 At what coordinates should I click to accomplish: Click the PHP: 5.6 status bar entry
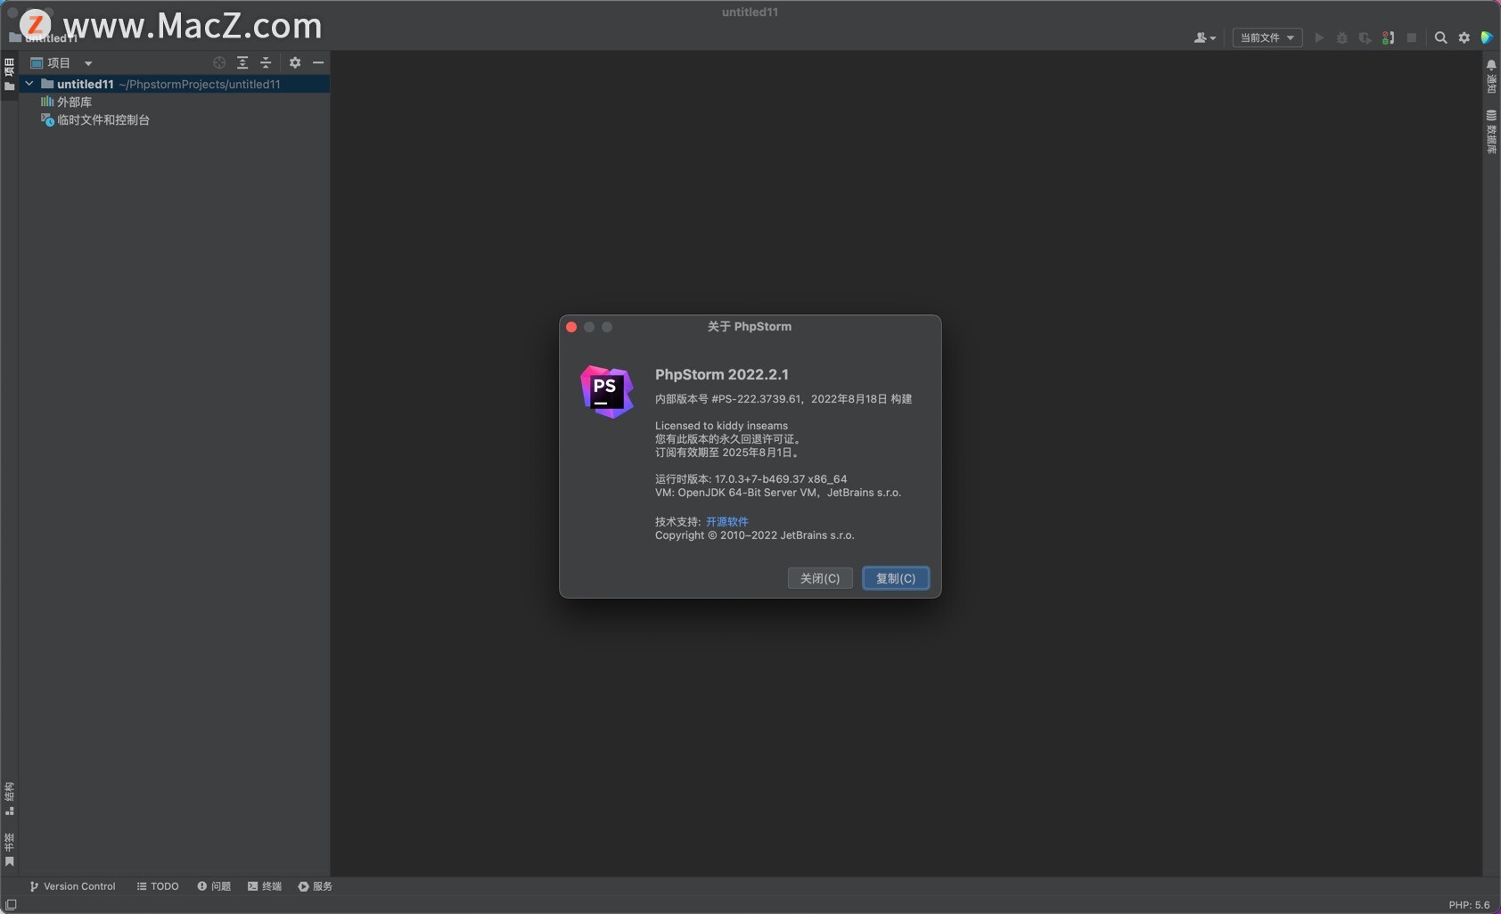pyautogui.click(x=1469, y=905)
